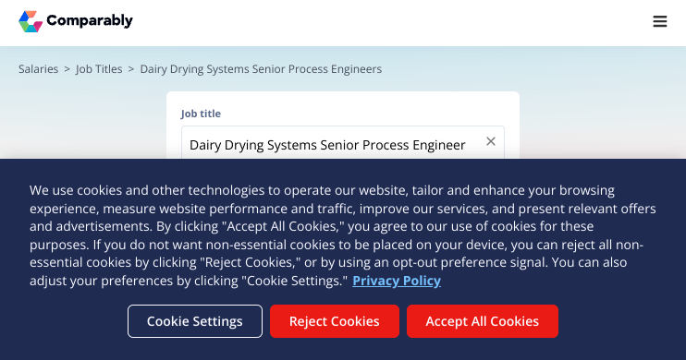Select the Dairy Drying Systems Senior Process Engineers breadcrumb

tap(261, 69)
